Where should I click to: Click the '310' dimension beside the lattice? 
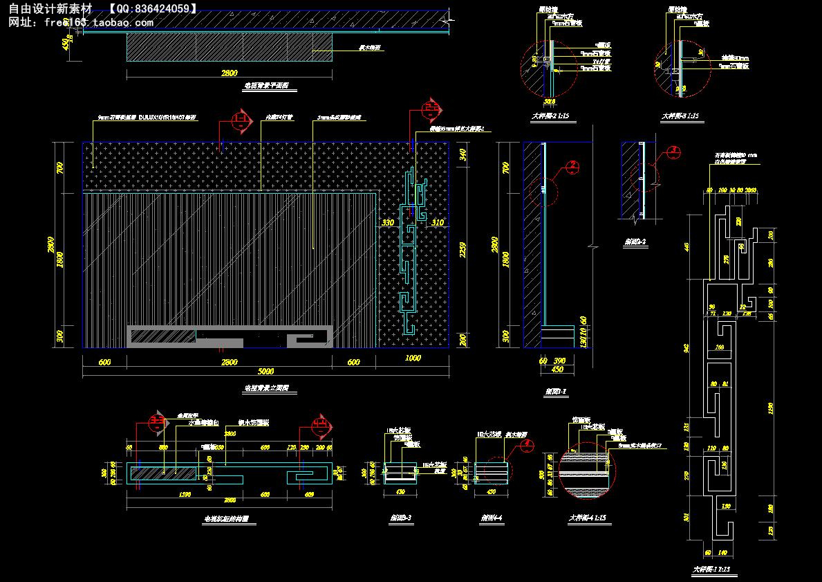pyautogui.click(x=438, y=223)
